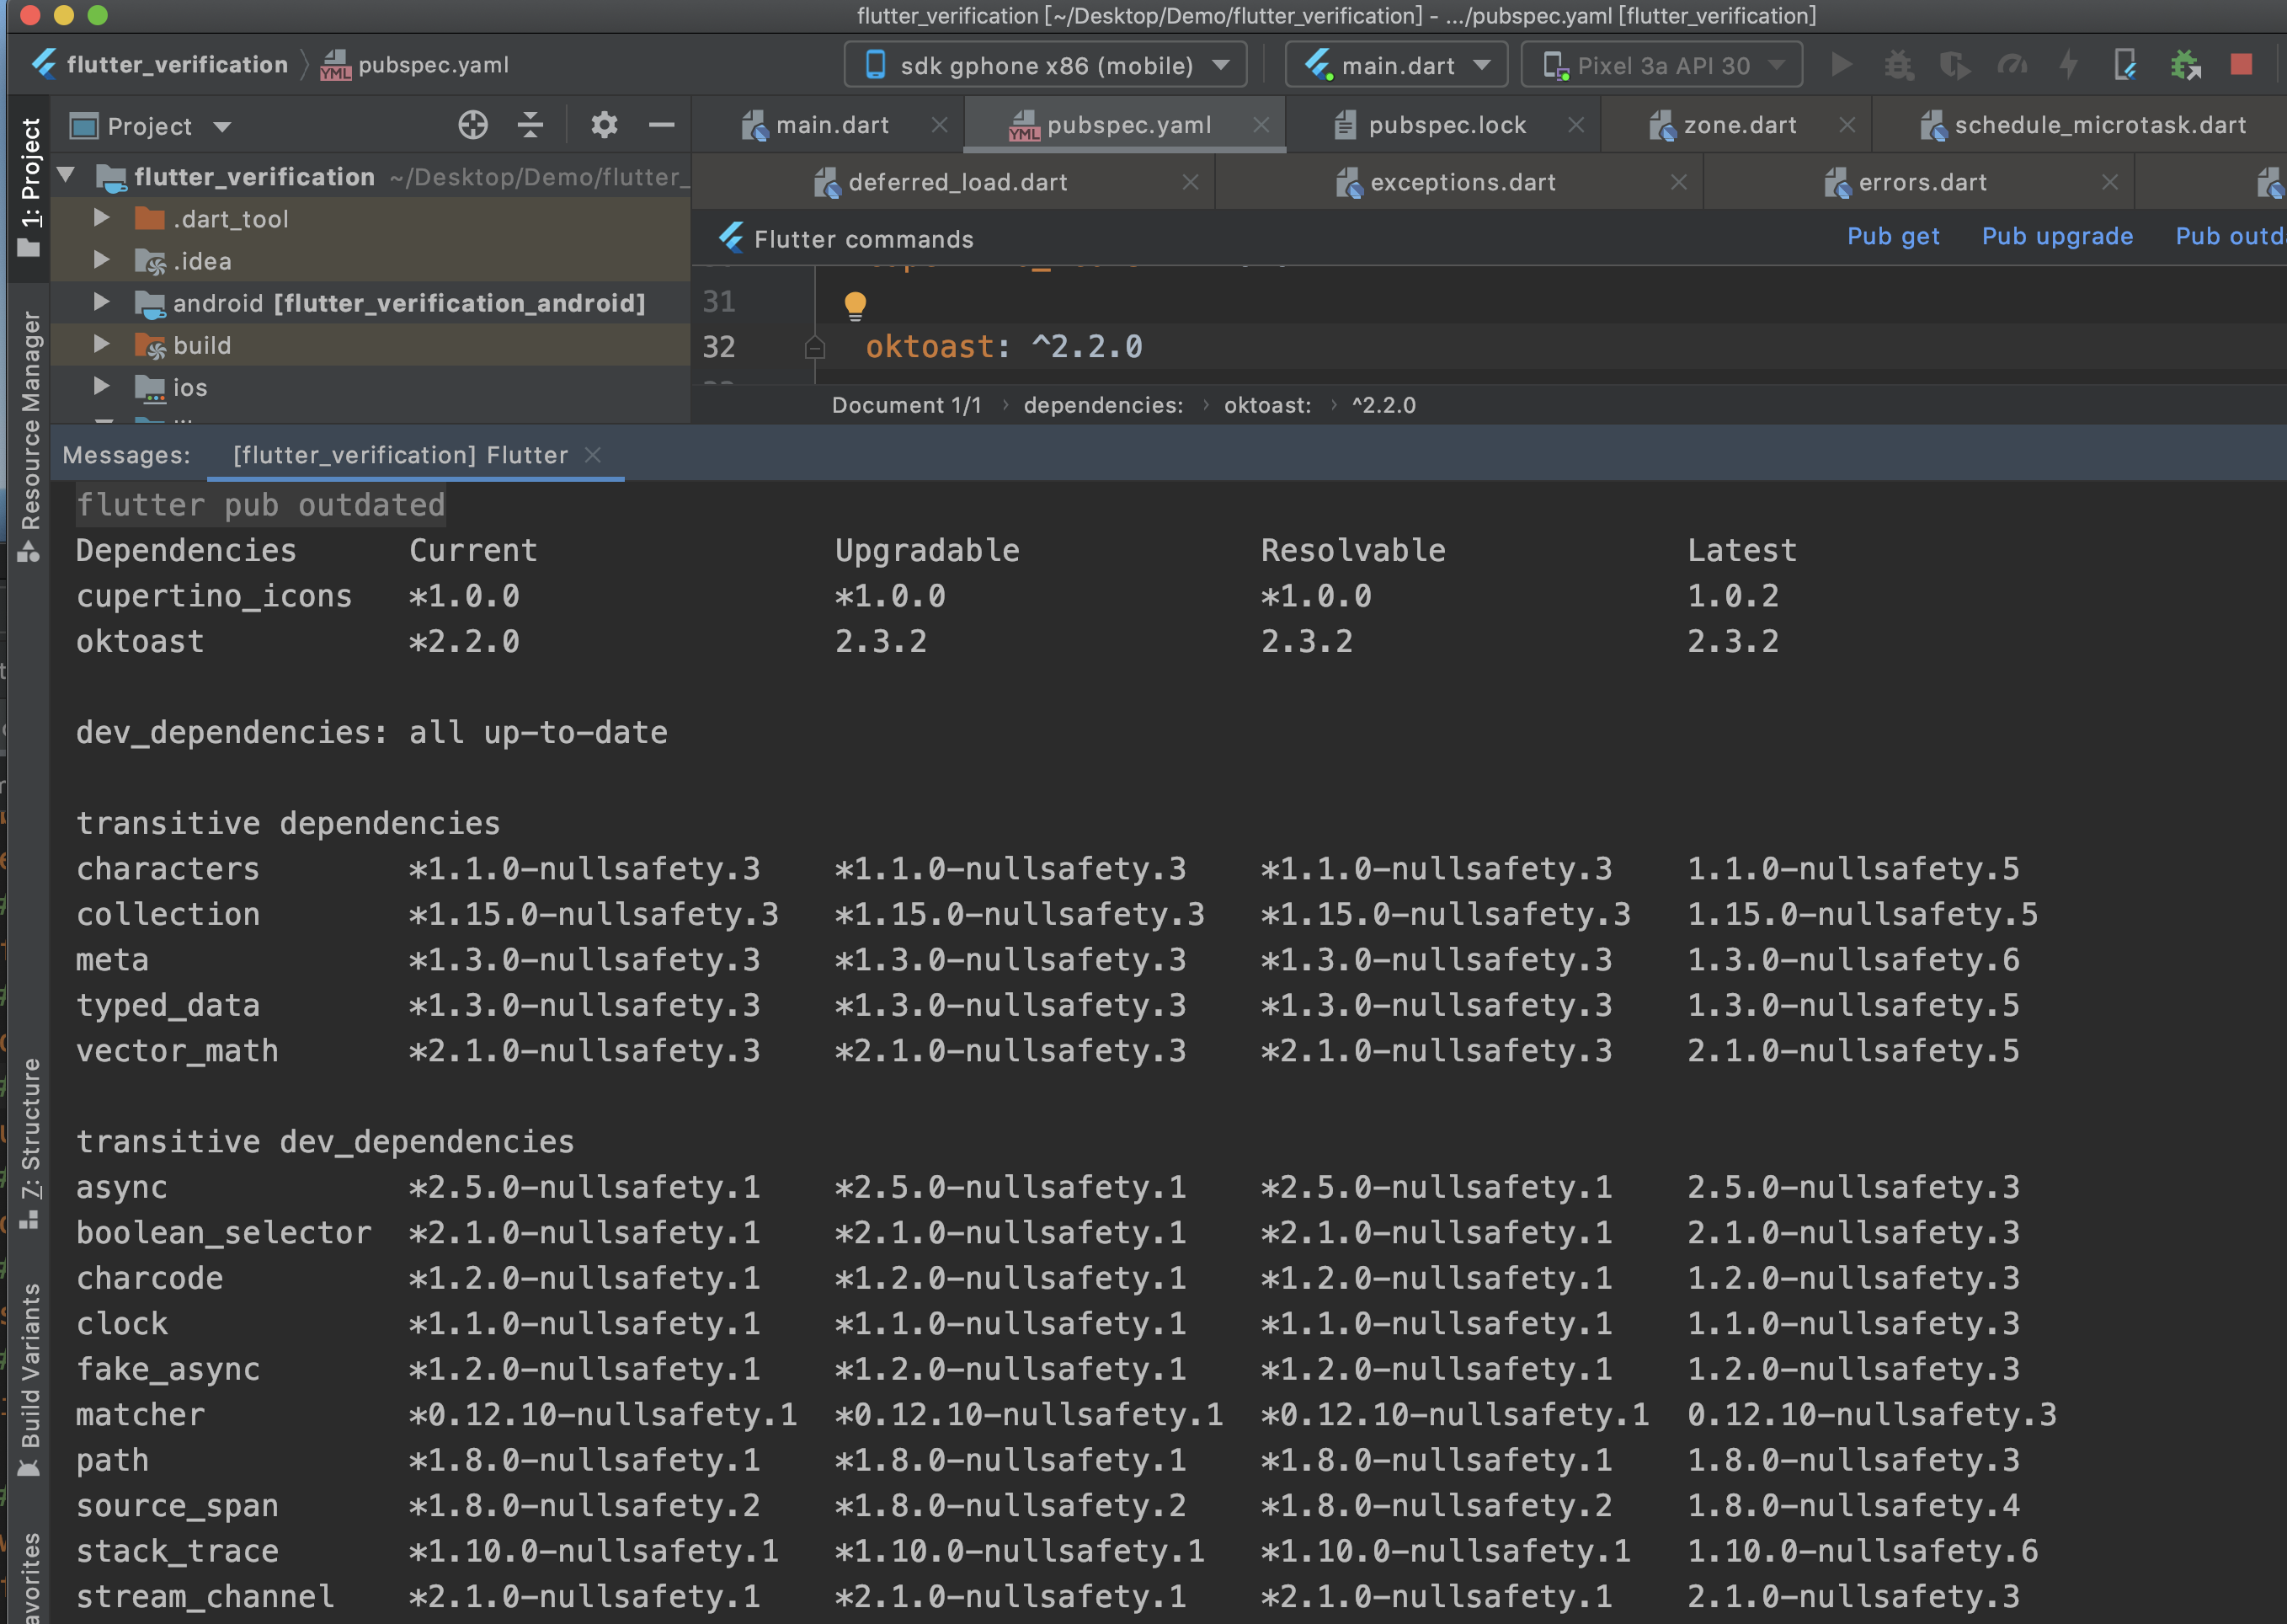Click the locate target crosshair icon
This screenshot has height=1624, width=2287.
point(472,125)
